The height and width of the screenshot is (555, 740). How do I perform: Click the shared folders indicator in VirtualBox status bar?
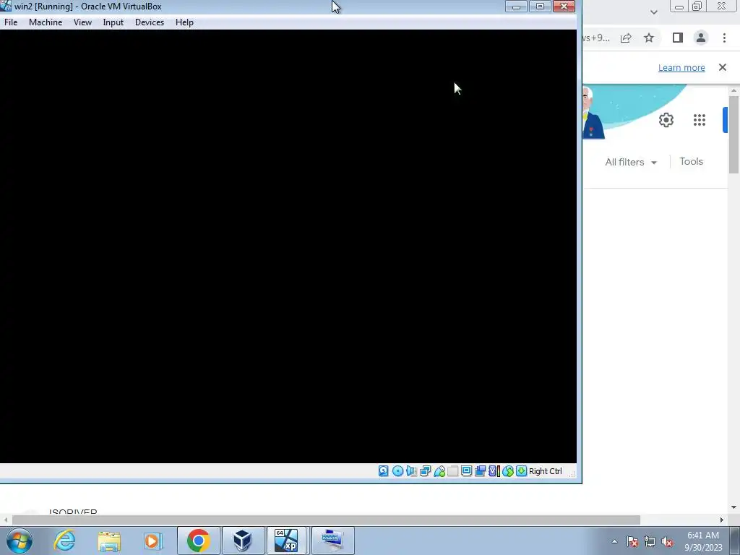pos(453,471)
